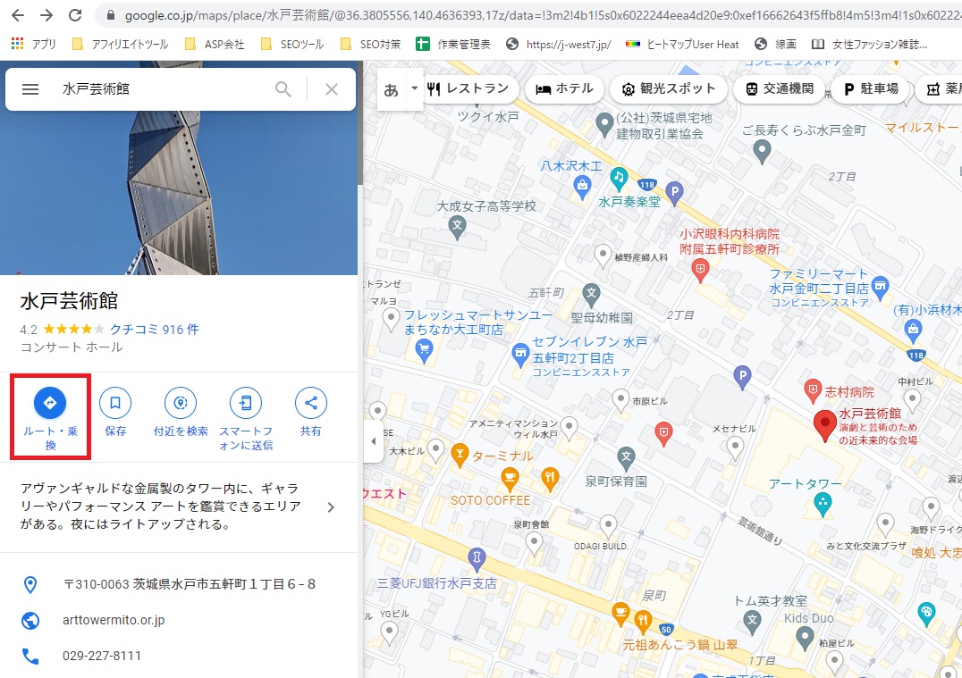Click the 志村病院 hospital marker
Screen dimensions: 962x678
point(813,390)
